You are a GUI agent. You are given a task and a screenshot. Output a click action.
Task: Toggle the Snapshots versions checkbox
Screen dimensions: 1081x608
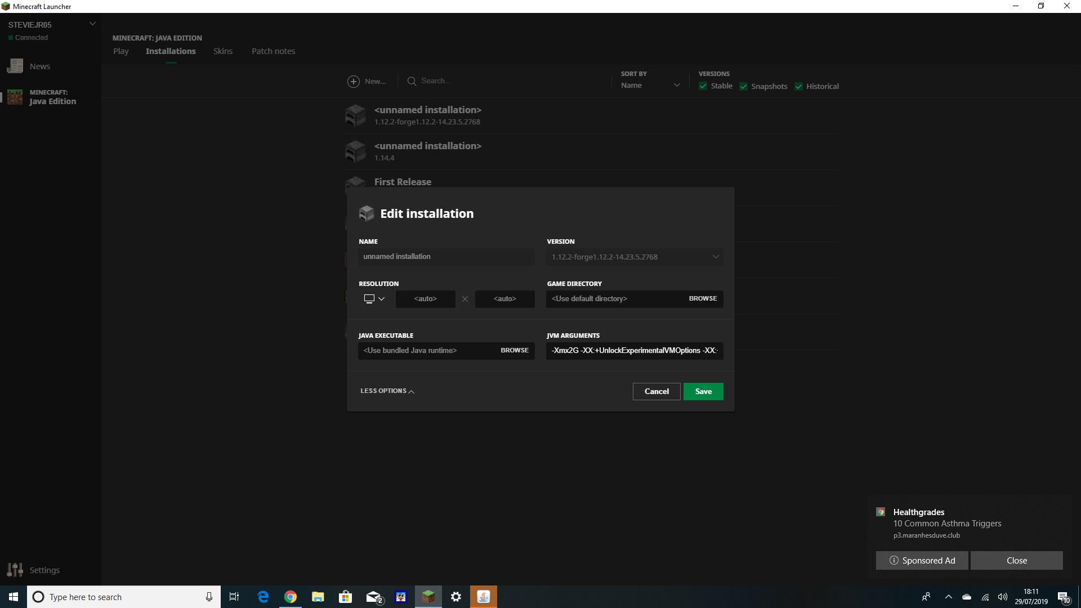click(744, 86)
